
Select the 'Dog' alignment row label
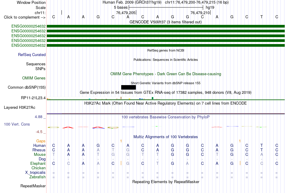click(42, 159)
